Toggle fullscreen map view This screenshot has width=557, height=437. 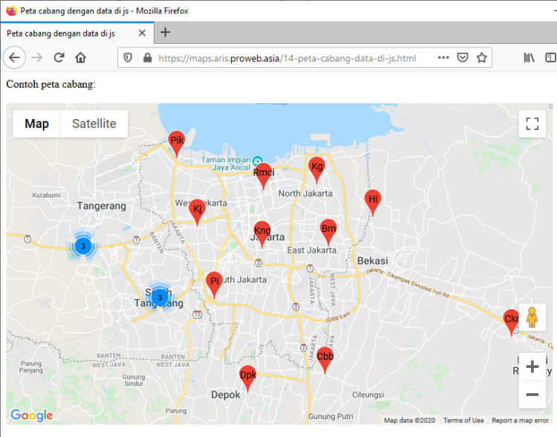click(x=532, y=123)
